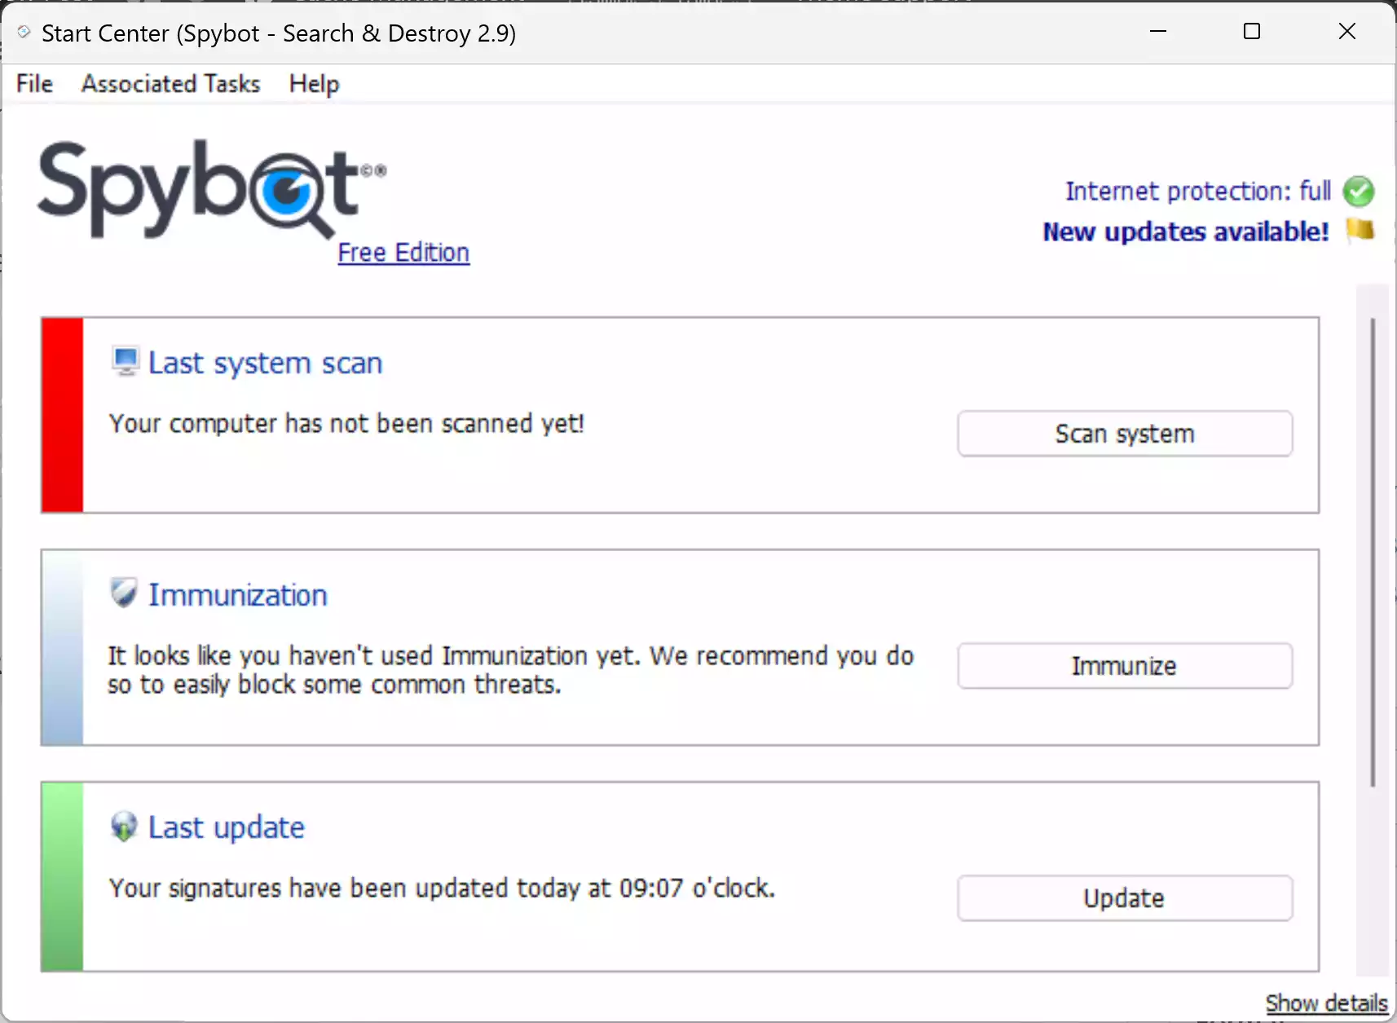Click the Internet protection green checkmark icon
Image resolution: width=1397 pixels, height=1023 pixels.
1358,191
